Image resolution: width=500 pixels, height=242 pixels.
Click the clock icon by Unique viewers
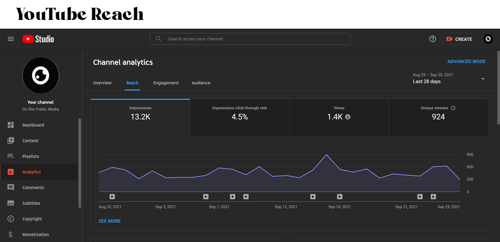click(x=453, y=108)
